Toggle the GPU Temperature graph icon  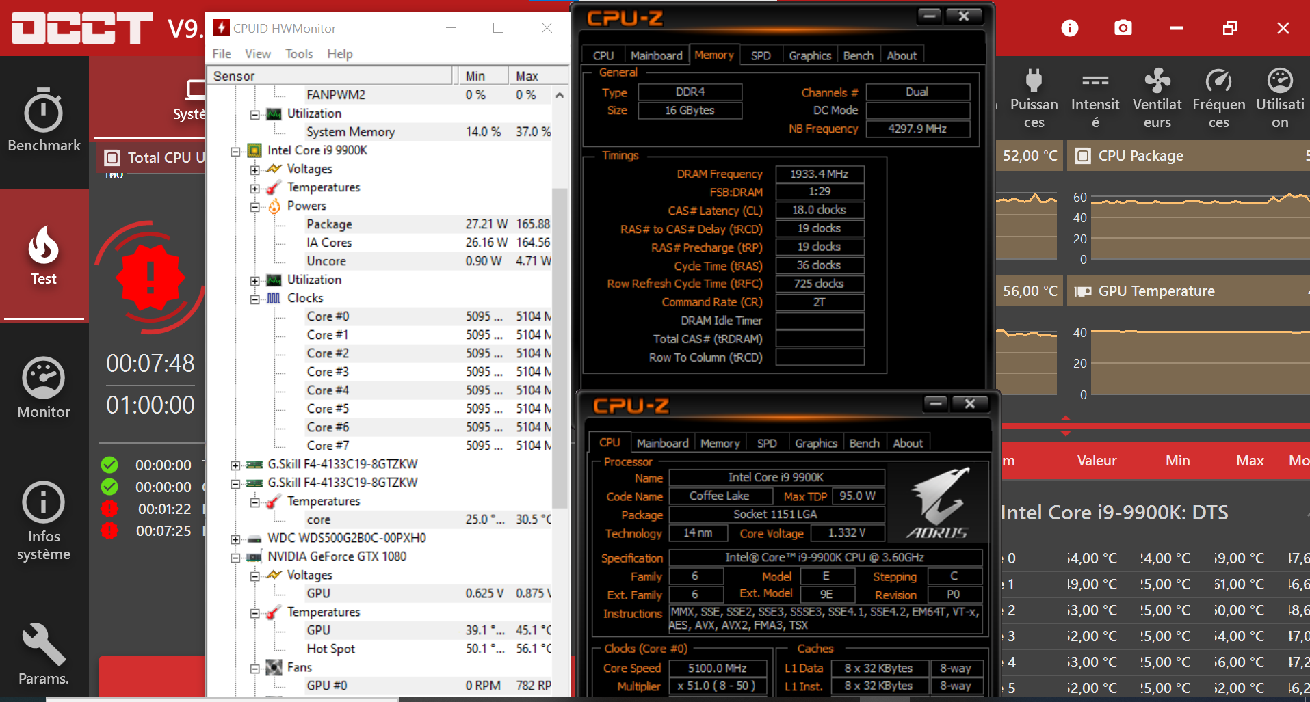click(1083, 292)
